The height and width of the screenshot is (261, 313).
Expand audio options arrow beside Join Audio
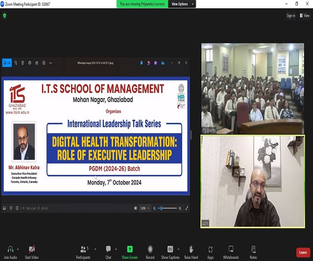[x=18, y=249]
